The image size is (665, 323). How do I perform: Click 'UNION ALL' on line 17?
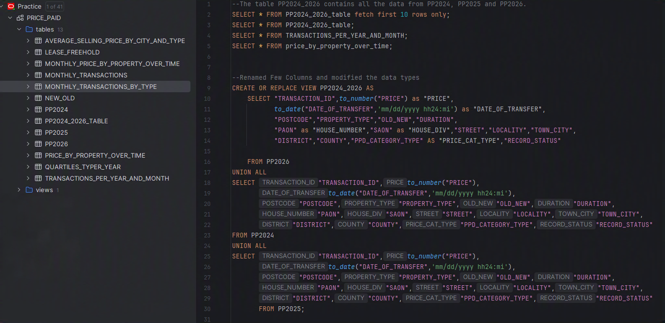pyautogui.click(x=249, y=172)
